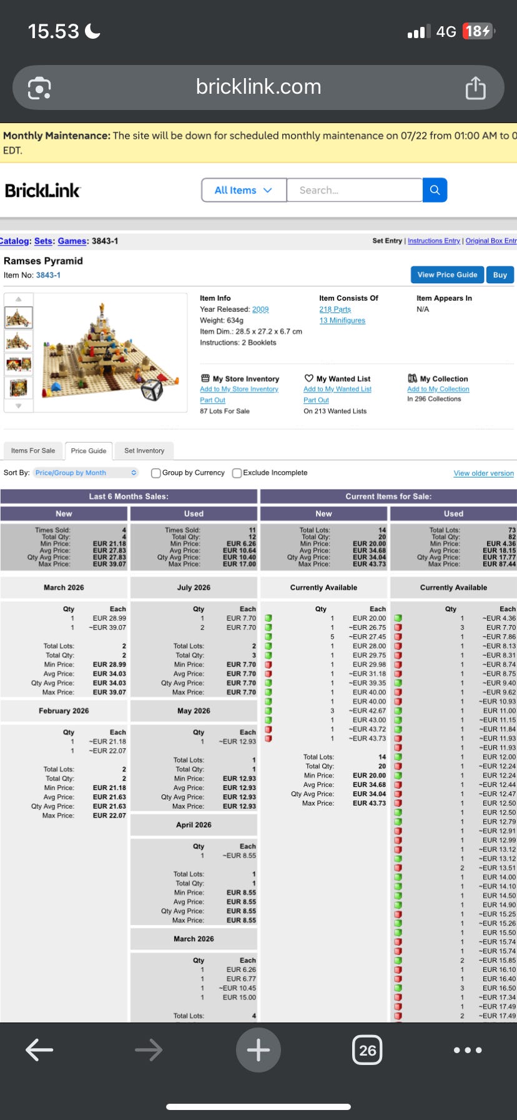
Task: Click Part Out under My Wanted List
Action: point(316,400)
